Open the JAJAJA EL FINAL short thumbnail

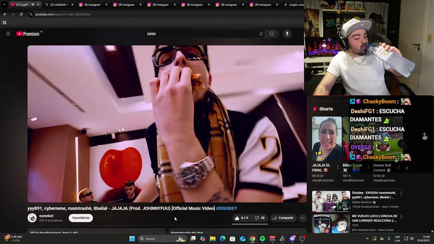click(x=327, y=139)
